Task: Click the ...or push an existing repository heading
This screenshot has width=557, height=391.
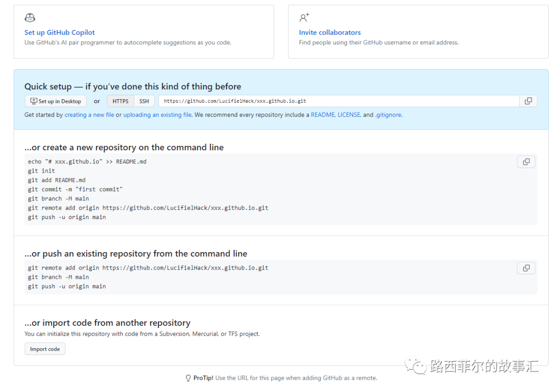Action: pos(136,254)
